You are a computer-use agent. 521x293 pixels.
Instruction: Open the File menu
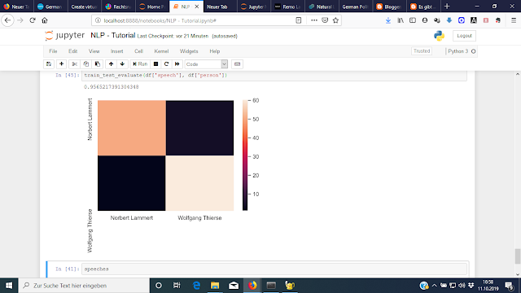[53, 51]
